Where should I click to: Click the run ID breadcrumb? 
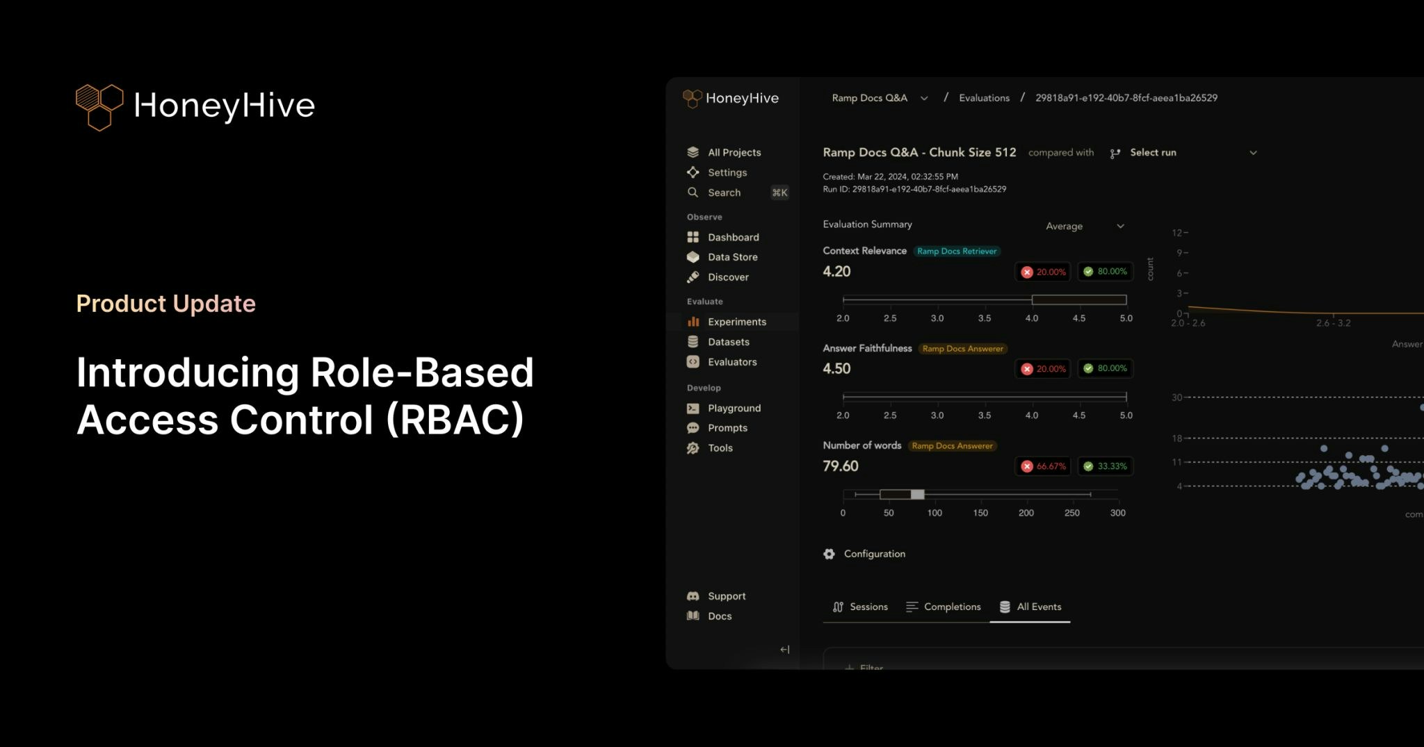coord(1126,98)
